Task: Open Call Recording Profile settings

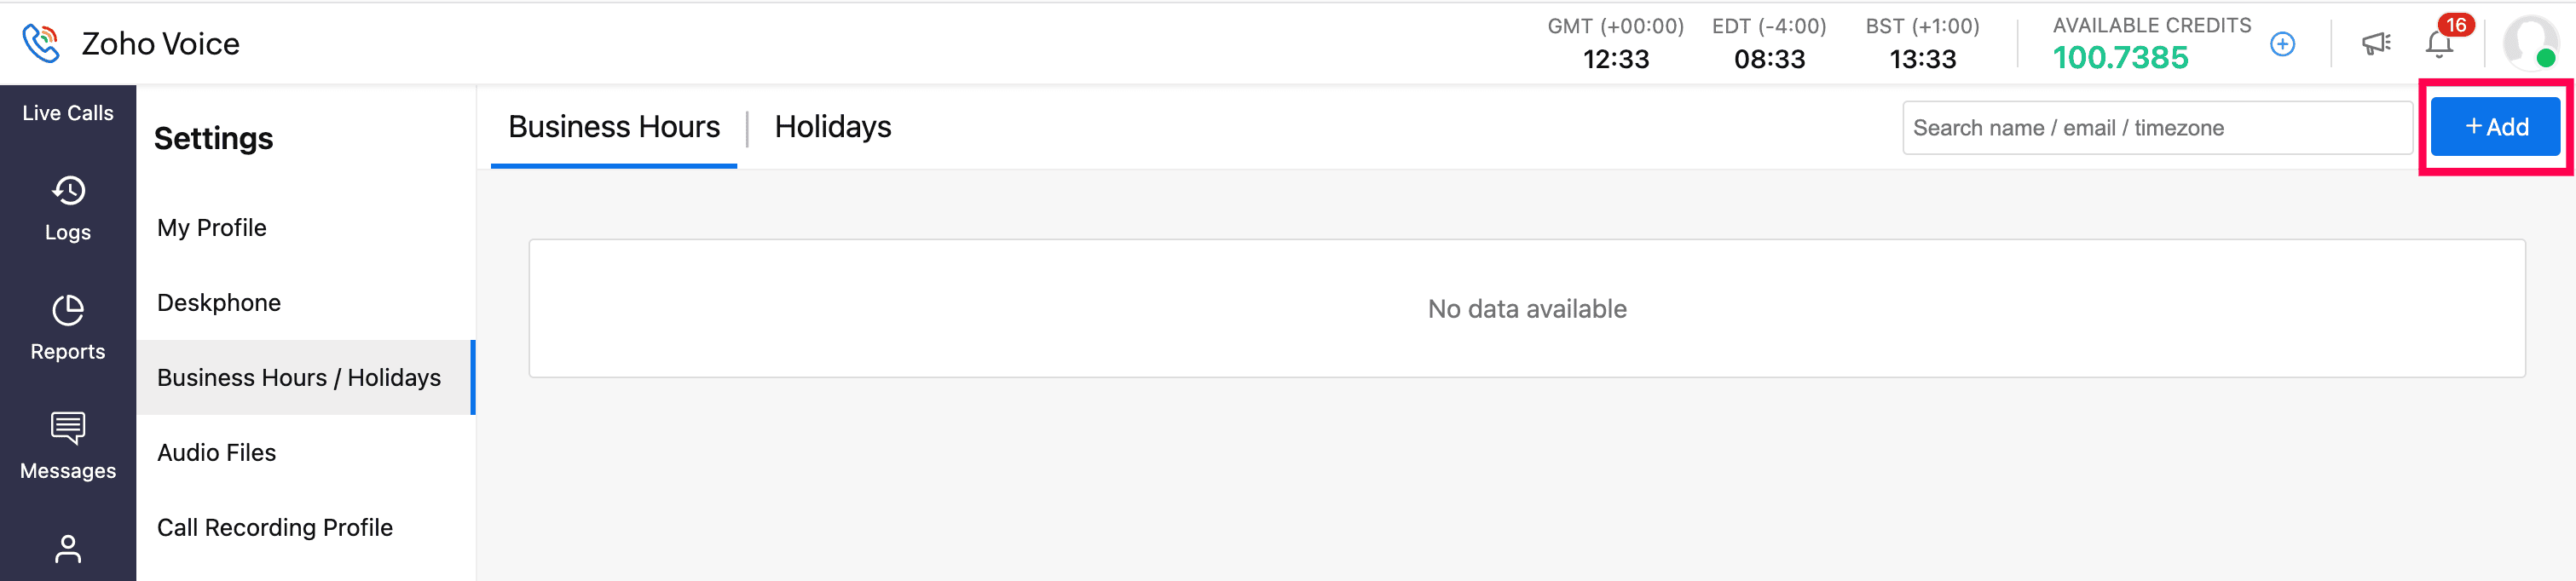Action: coord(275,528)
